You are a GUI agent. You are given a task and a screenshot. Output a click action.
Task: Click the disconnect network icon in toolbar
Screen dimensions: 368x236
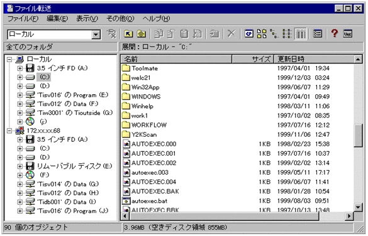coord(111,34)
